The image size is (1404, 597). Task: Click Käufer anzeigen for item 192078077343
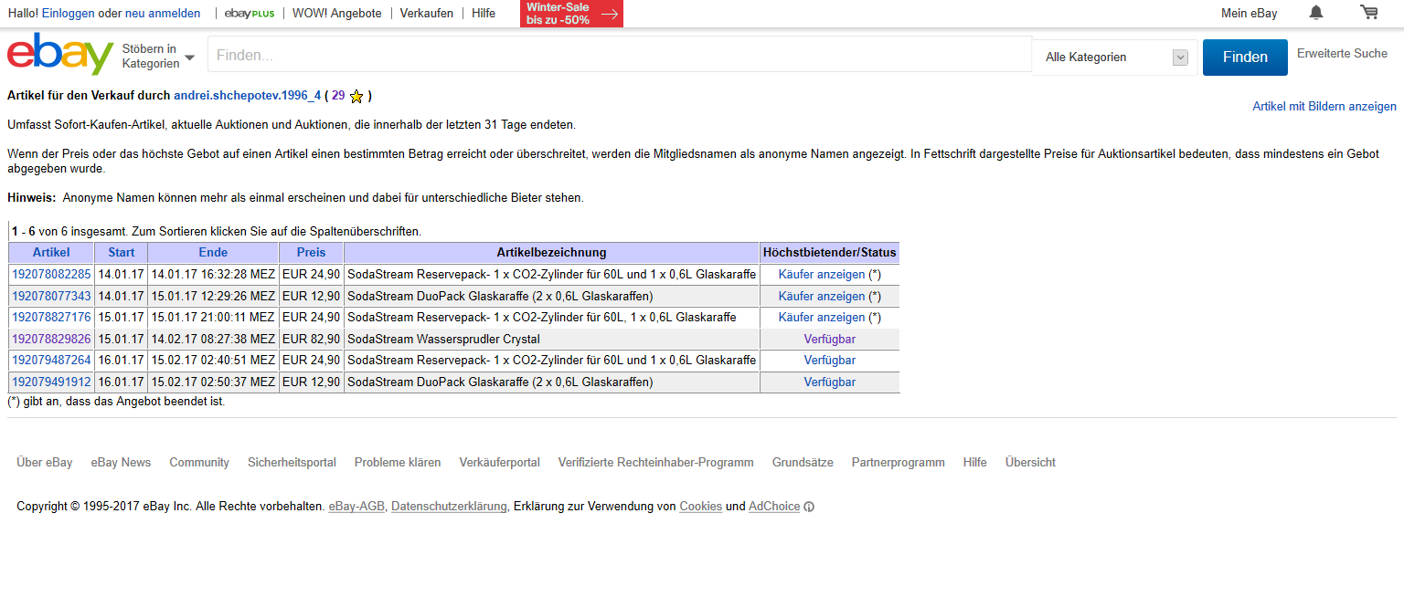pyautogui.click(x=822, y=296)
